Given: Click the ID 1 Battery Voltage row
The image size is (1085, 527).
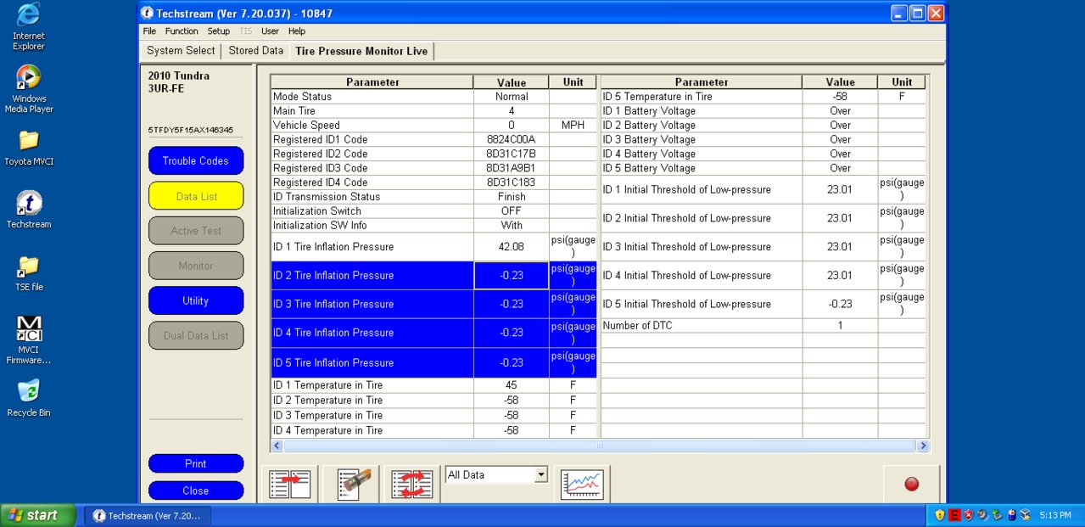Looking at the screenshot, I should point(763,111).
